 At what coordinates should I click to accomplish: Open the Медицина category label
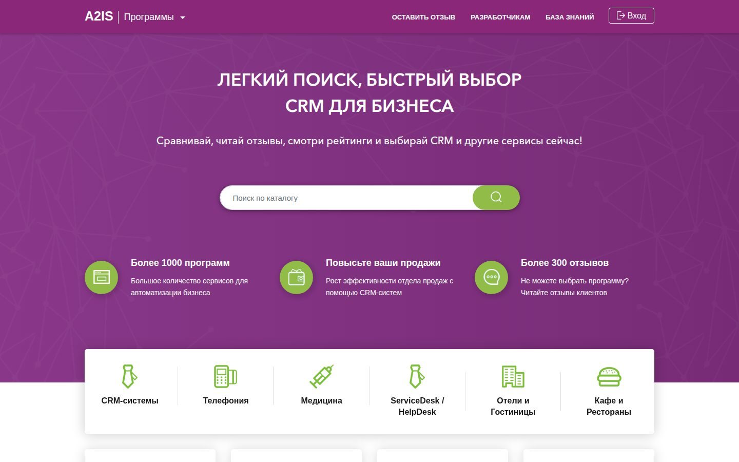coord(321,400)
